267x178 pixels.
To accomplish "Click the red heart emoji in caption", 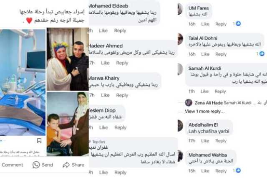I will click(x=29, y=20).
